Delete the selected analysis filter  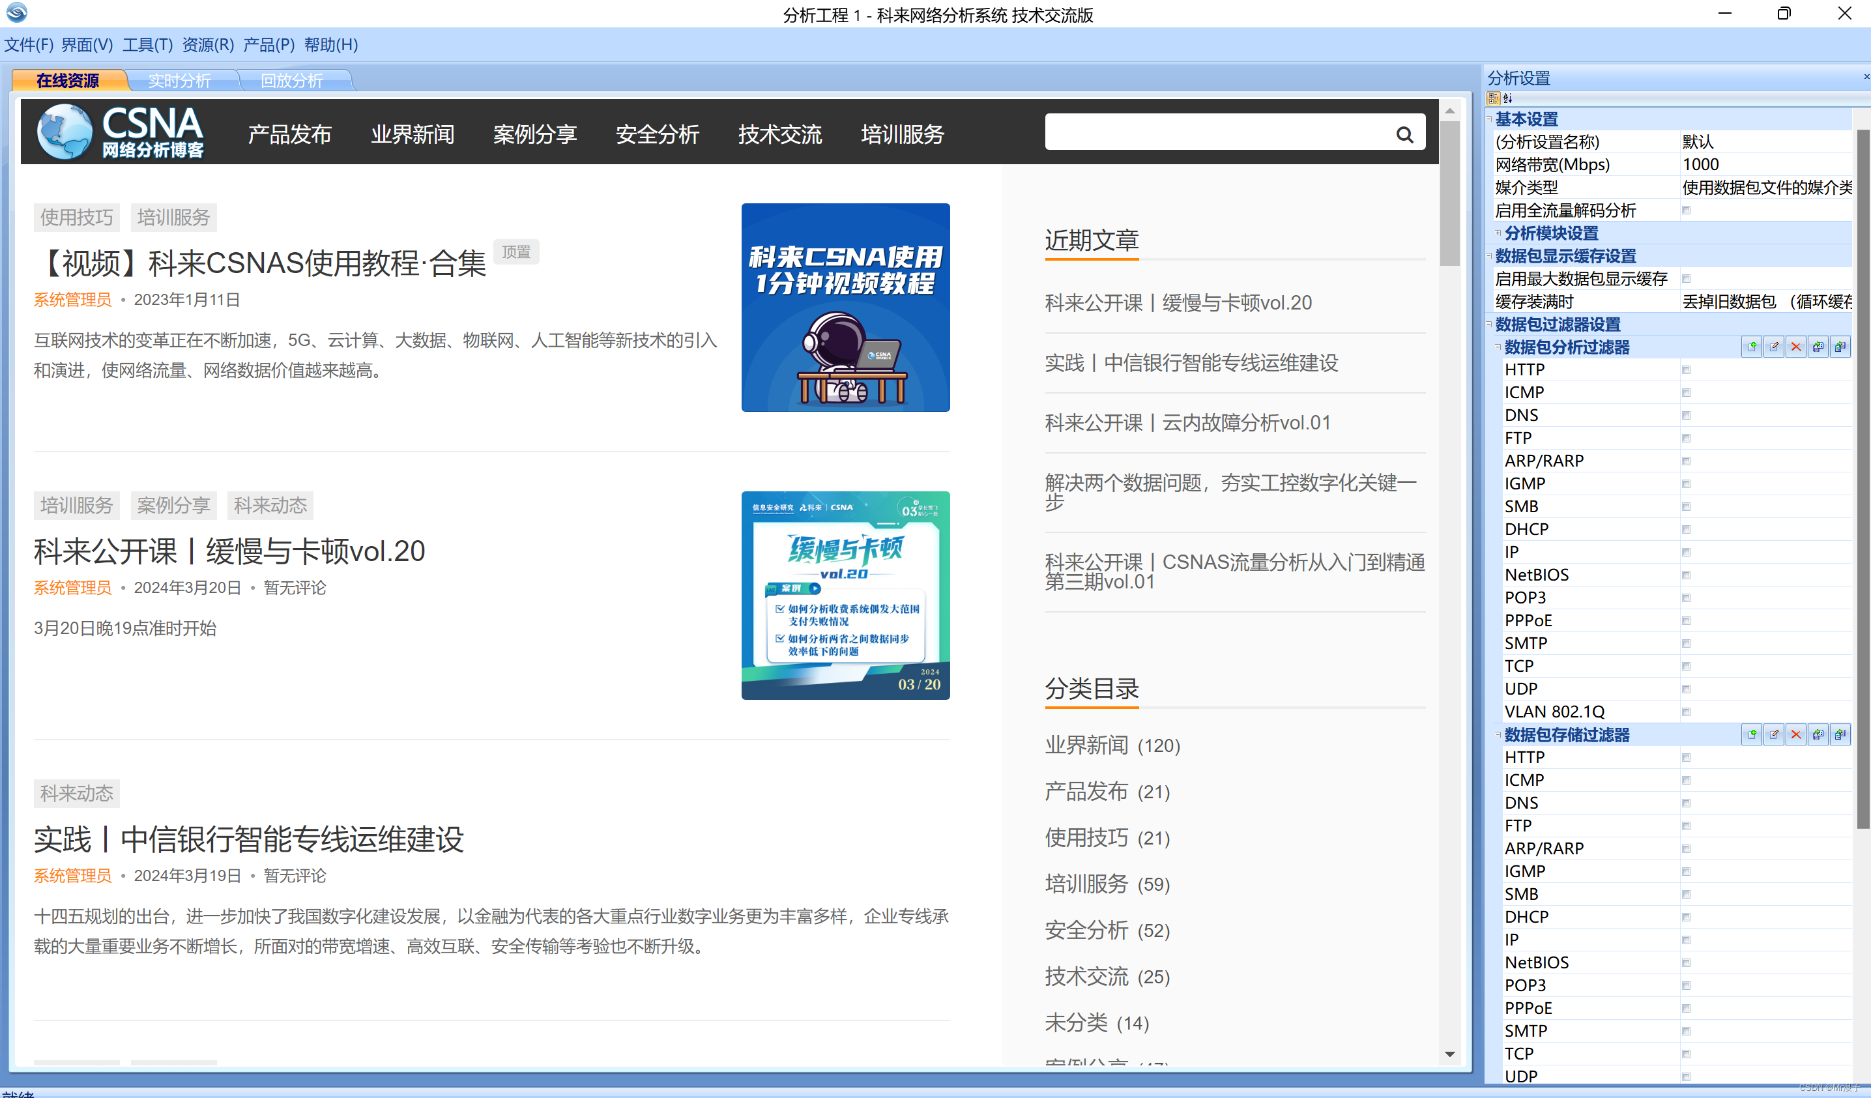tap(1795, 346)
